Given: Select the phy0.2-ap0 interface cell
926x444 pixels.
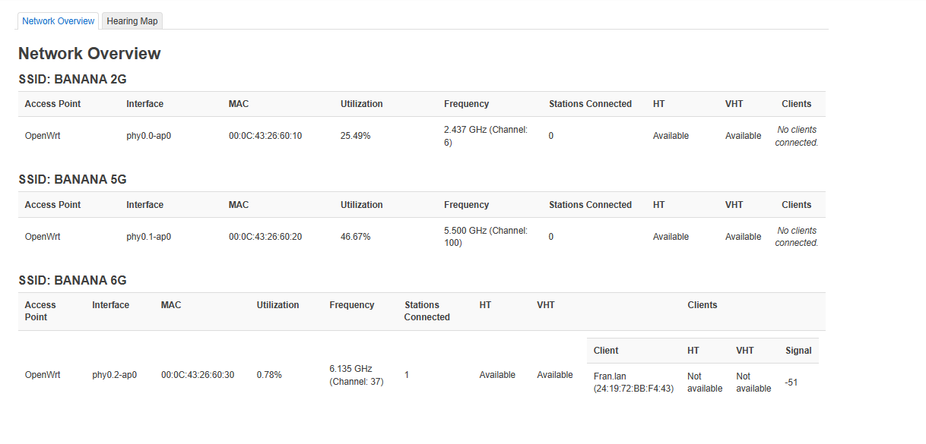Looking at the screenshot, I should [114, 375].
